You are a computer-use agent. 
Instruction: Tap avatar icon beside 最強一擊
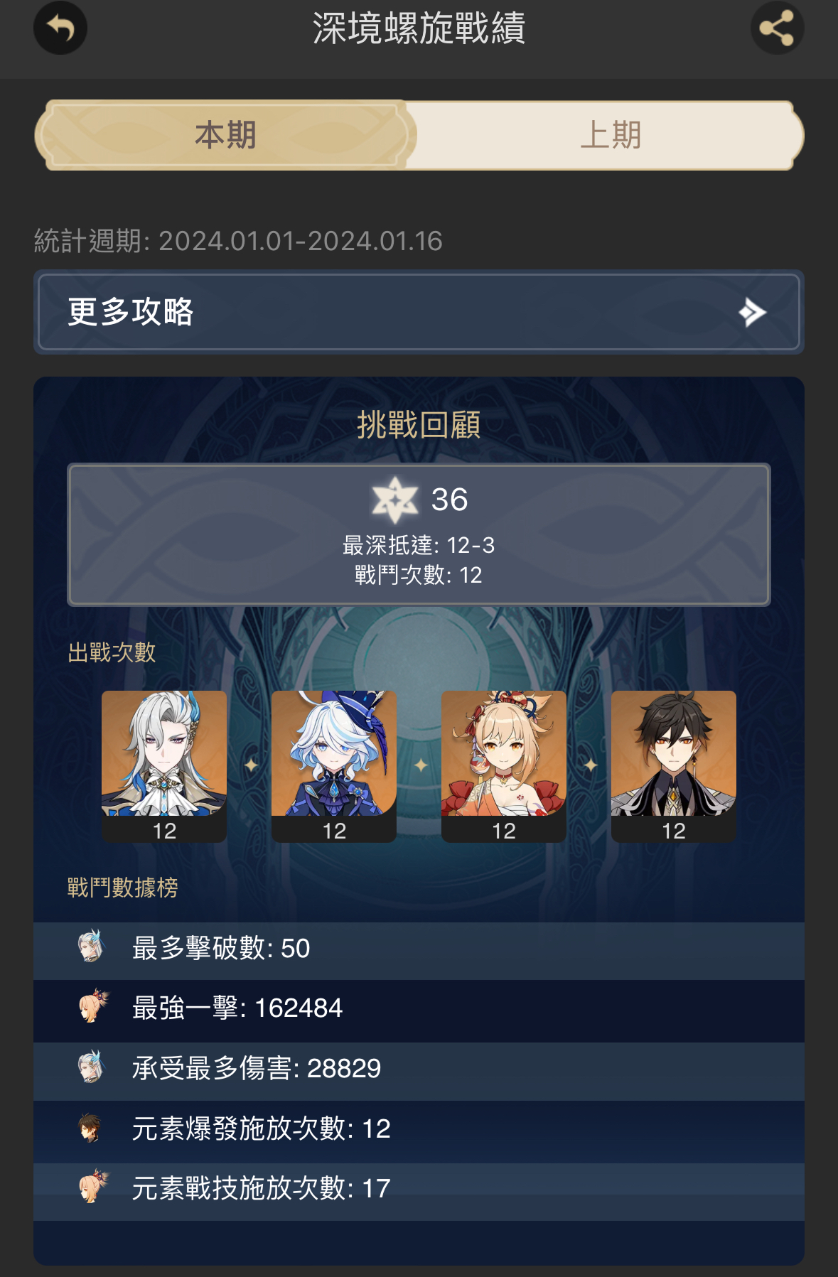click(x=93, y=1006)
